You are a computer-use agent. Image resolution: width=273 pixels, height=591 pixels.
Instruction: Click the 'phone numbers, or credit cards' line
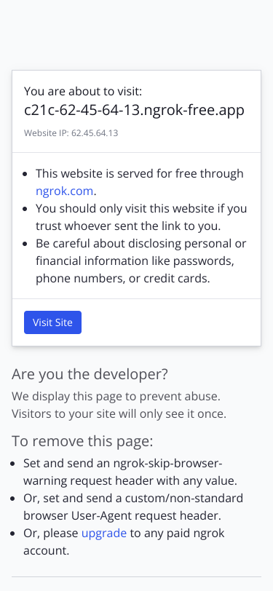tap(123, 279)
